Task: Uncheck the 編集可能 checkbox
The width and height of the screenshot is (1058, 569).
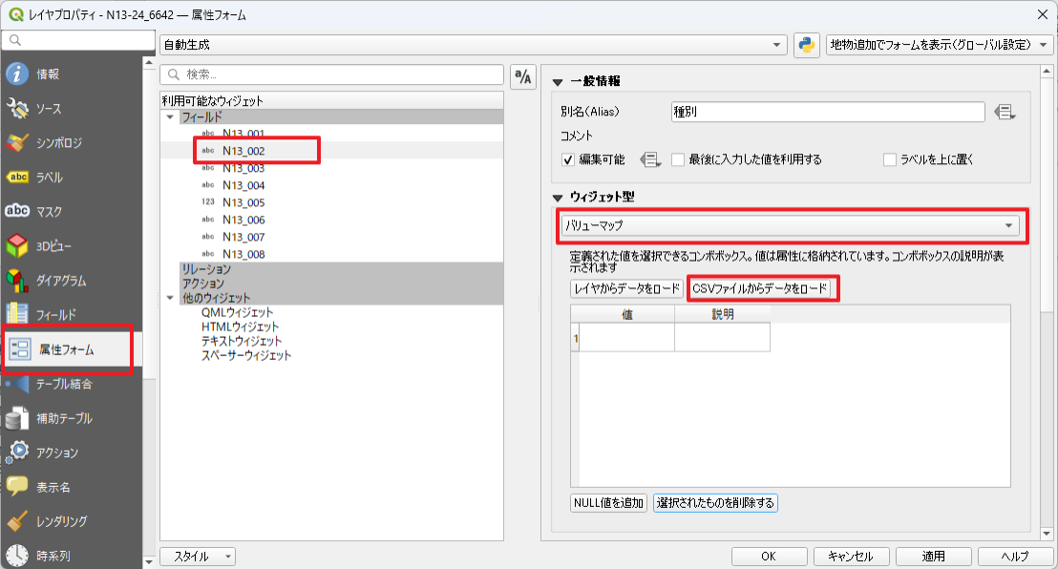Action: click(568, 159)
